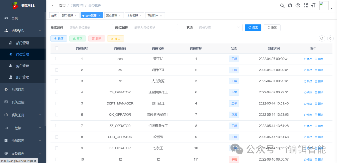Click the 新增 add button
The image size is (337, 163).
pyautogui.click(x=59, y=38)
